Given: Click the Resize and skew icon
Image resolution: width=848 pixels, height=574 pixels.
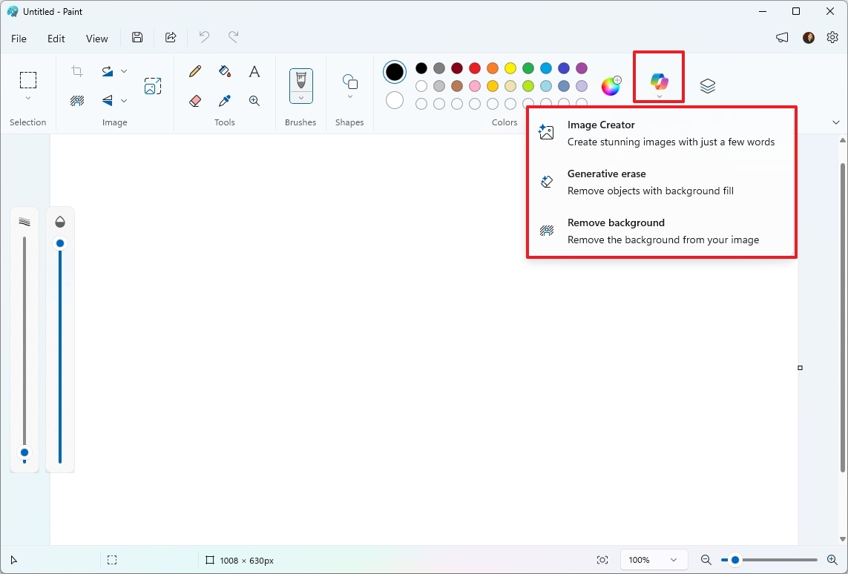Looking at the screenshot, I should pos(153,86).
